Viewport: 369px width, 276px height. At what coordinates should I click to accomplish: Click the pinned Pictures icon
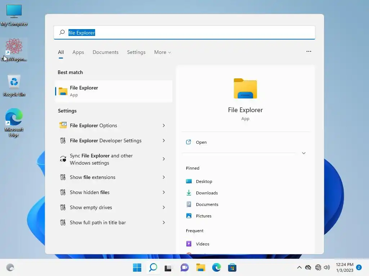pos(189,216)
